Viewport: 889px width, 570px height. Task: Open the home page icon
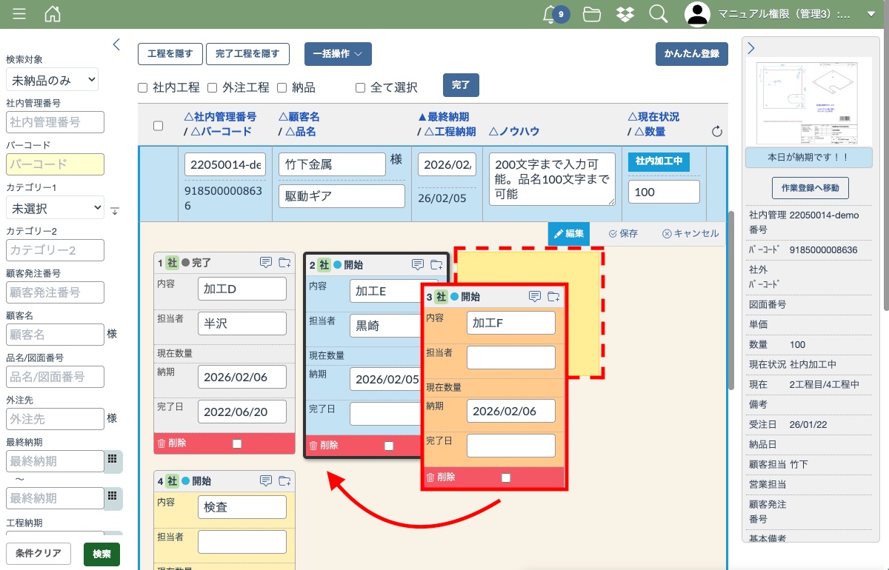point(53,14)
